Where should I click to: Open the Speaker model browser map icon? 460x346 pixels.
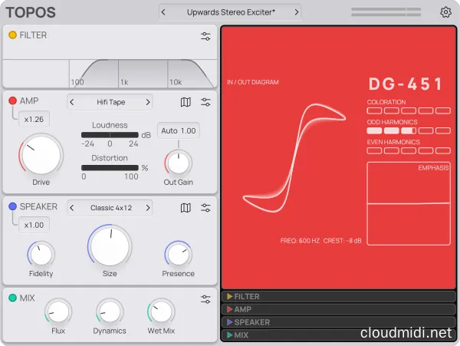(x=186, y=207)
